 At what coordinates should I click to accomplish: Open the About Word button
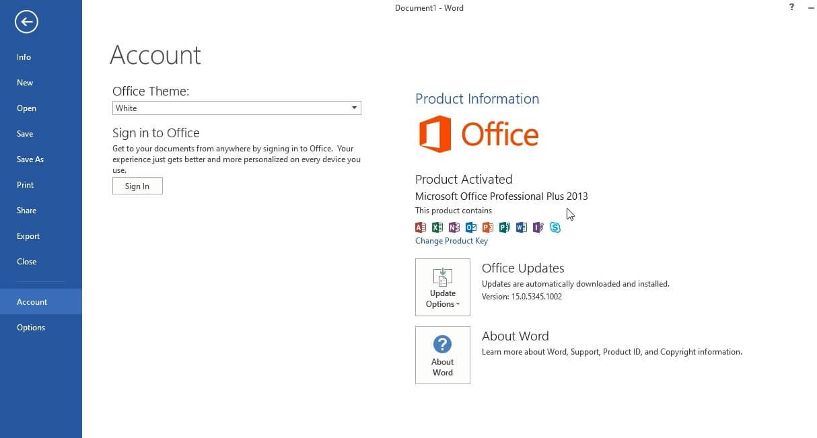443,355
